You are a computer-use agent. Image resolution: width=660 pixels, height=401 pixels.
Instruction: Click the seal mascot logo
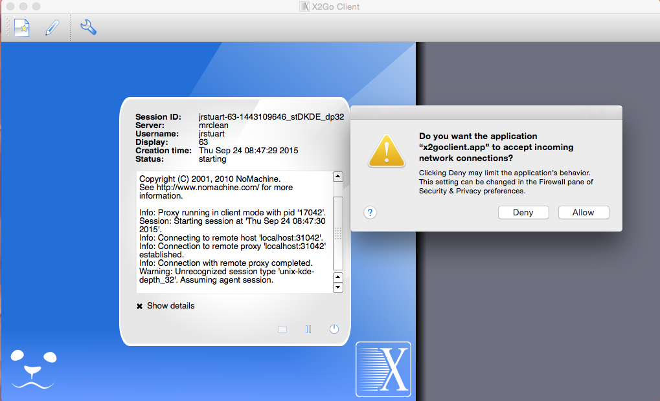[x=33, y=369]
